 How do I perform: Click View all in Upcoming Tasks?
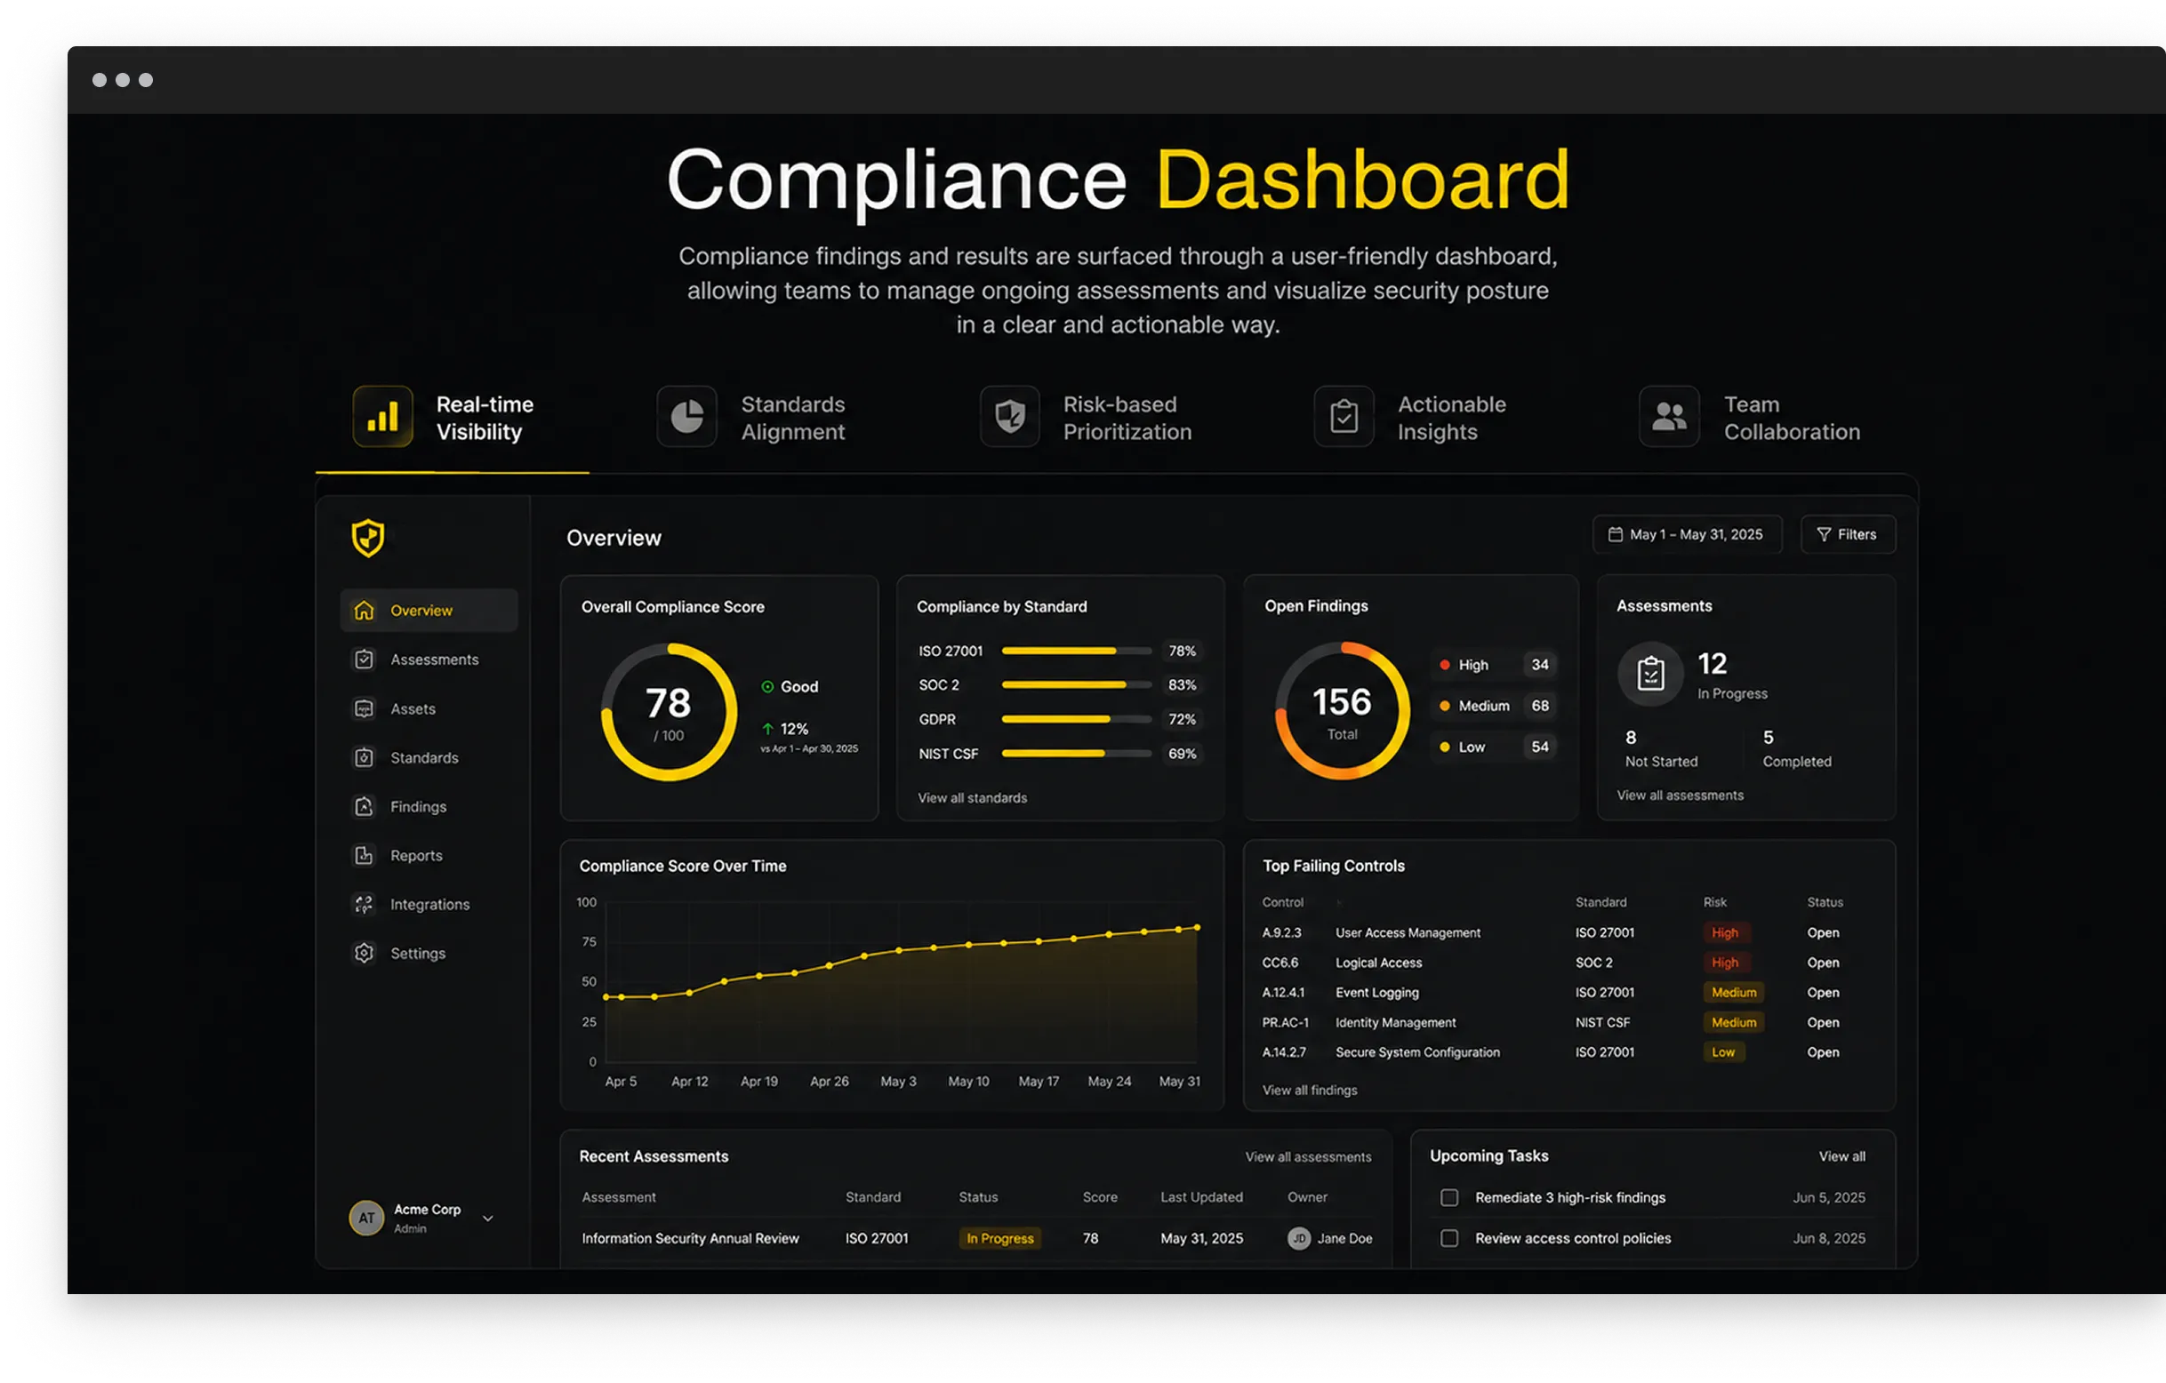1841,1156
